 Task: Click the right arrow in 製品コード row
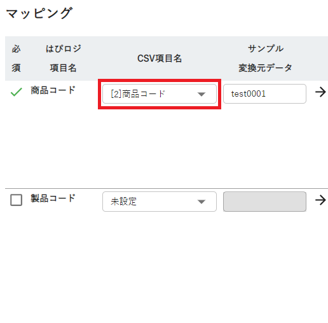click(x=320, y=200)
